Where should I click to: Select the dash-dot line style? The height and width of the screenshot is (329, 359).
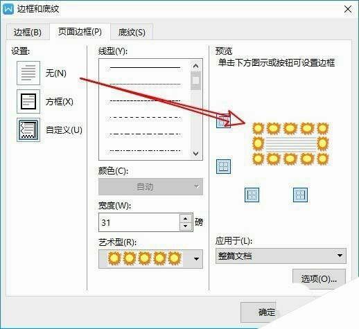pos(145,134)
